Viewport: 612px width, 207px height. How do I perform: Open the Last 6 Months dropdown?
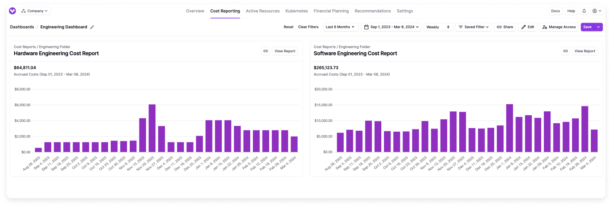point(341,27)
